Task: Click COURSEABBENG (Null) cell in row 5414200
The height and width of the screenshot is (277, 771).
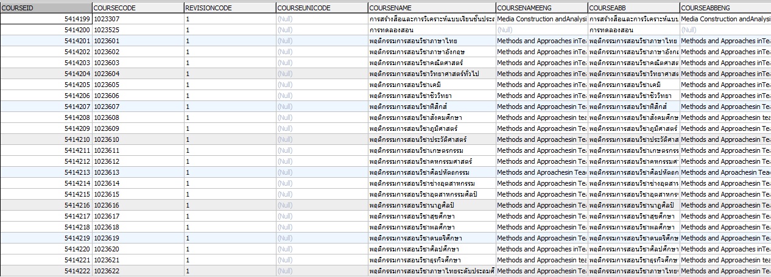Action: 726,30
